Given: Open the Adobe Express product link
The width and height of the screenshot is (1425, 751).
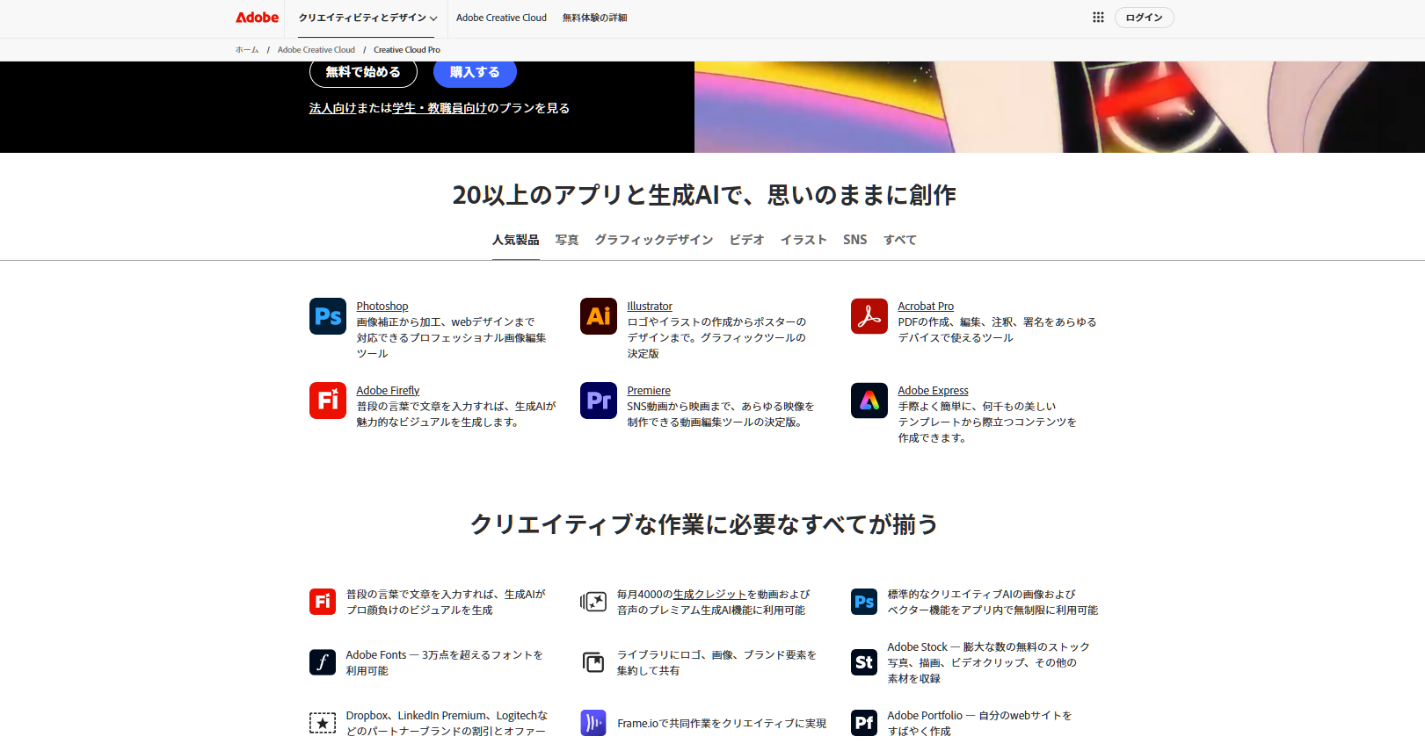Looking at the screenshot, I should pyautogui.click(x=933, y=391).
